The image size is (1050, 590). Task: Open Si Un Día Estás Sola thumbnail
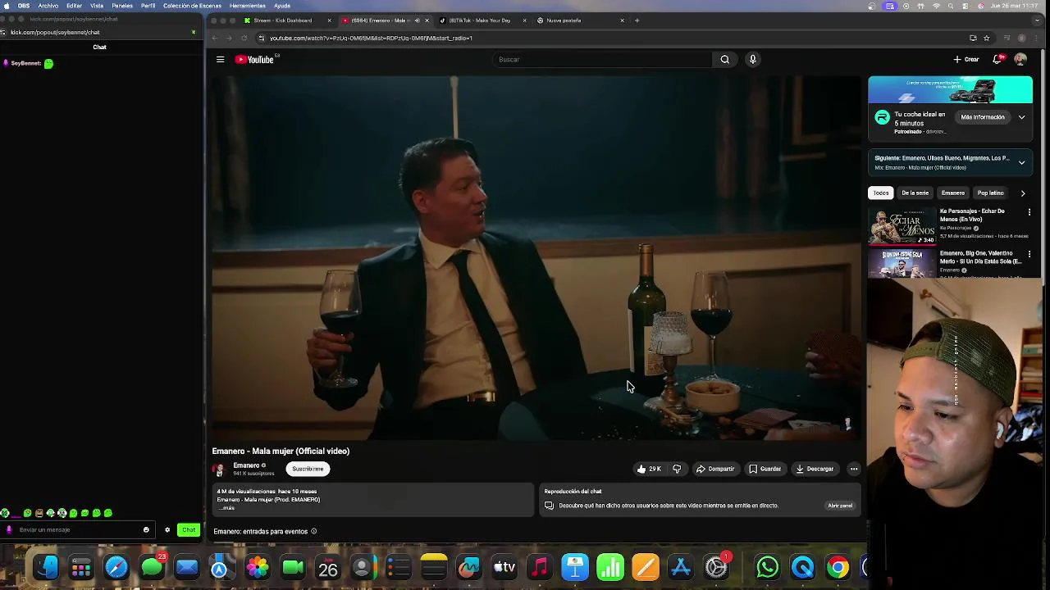(902, 264)
